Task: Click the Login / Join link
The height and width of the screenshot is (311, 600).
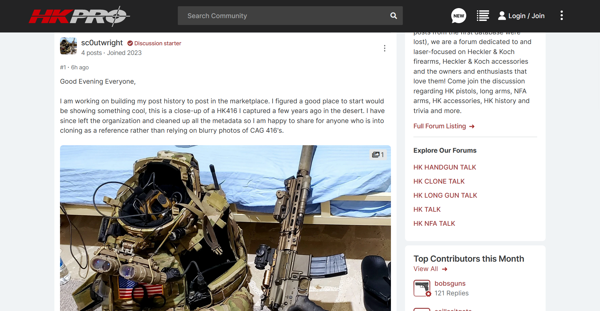Action: click(x=526, y=16)
